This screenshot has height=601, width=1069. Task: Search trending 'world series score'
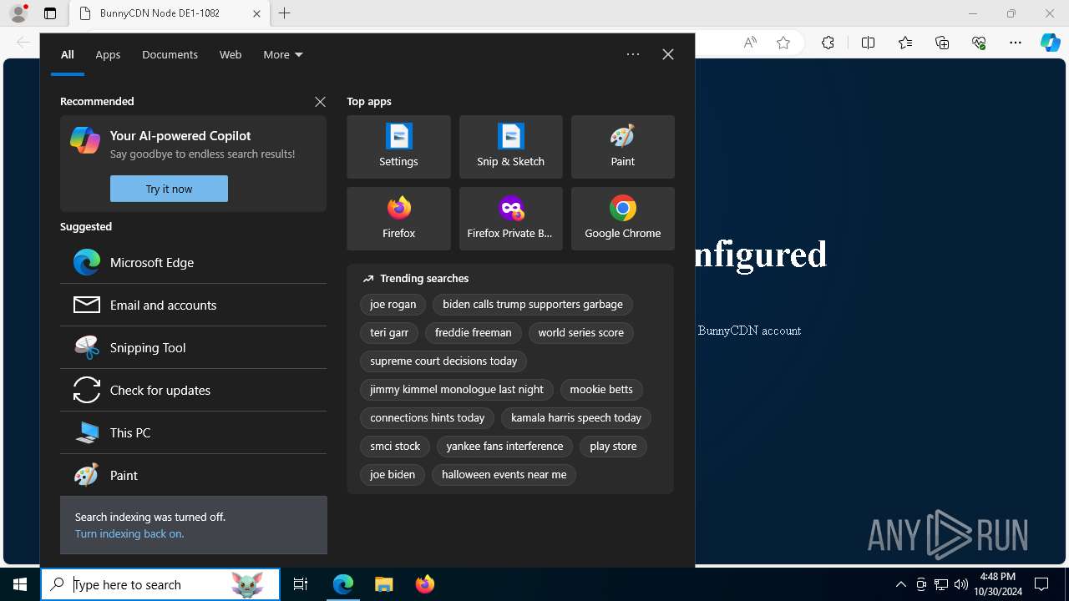click(x=581, y=333)
